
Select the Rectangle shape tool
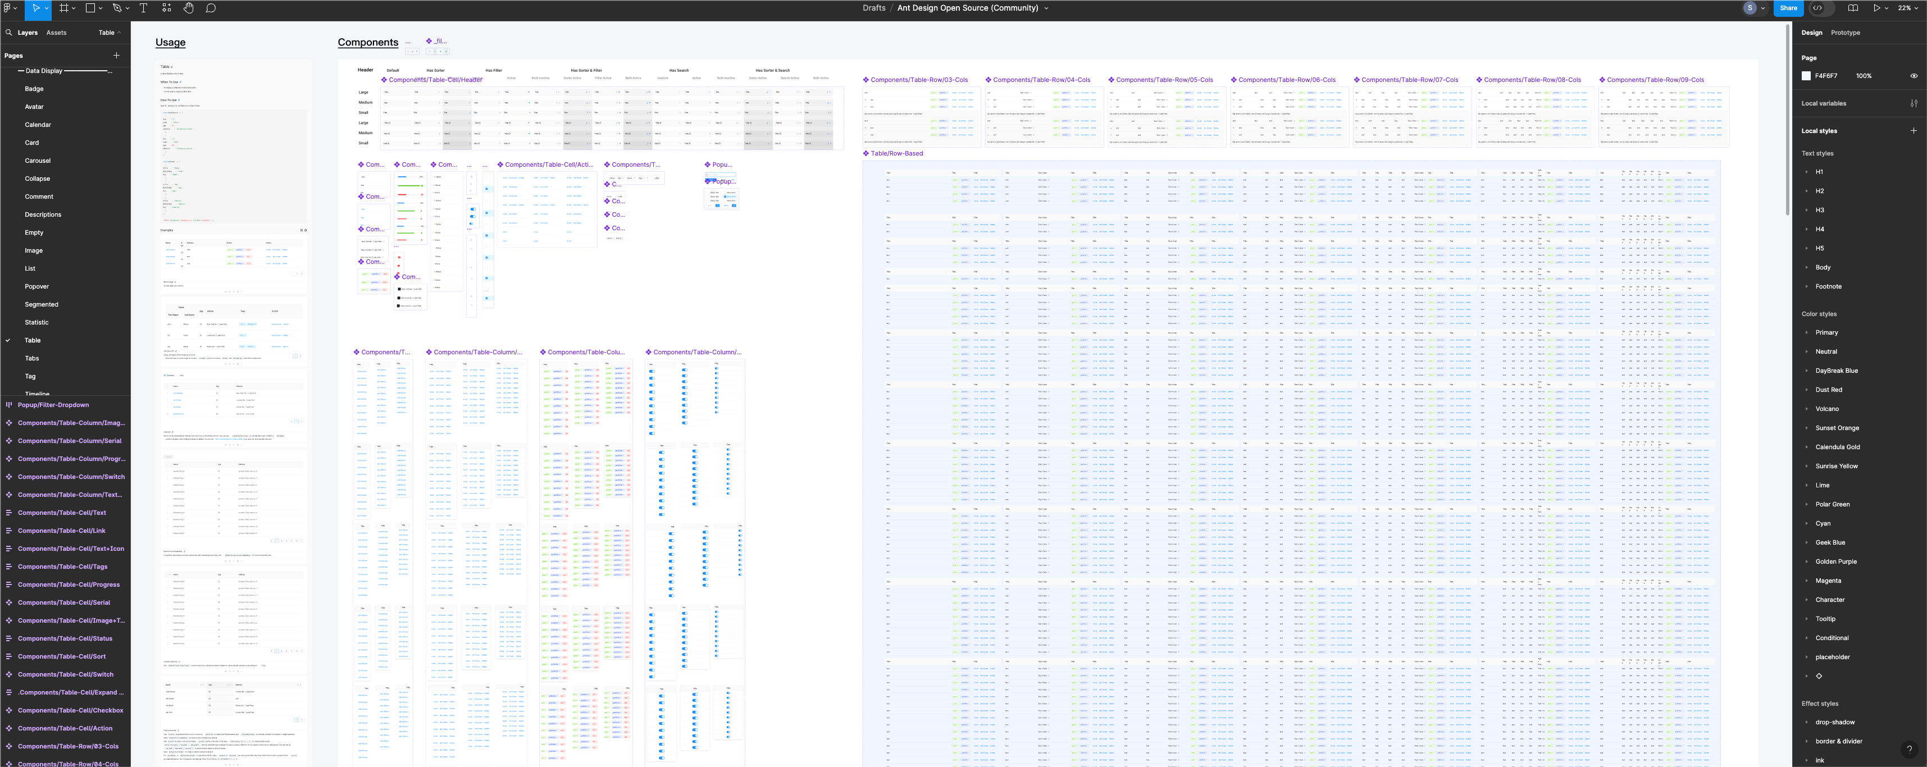[90, 8]
